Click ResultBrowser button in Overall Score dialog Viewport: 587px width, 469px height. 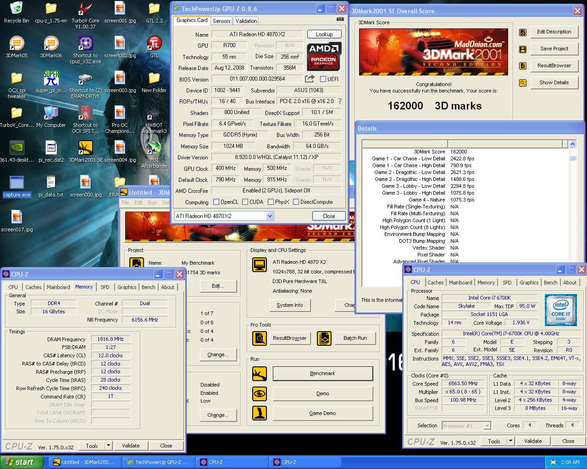click(x=554, y=66)
